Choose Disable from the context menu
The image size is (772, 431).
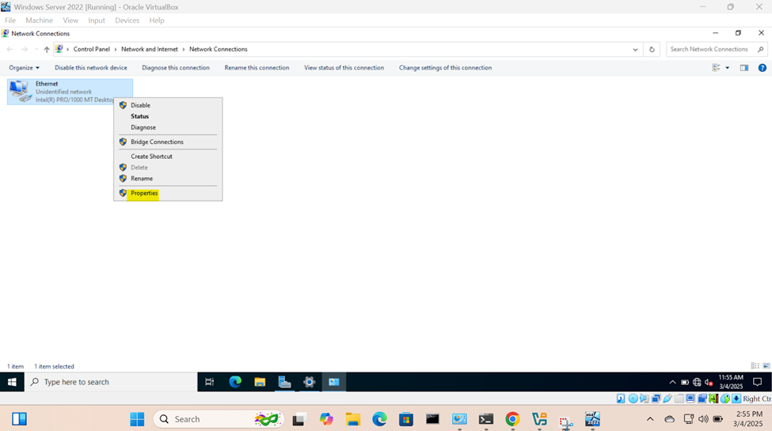point(140,105)
